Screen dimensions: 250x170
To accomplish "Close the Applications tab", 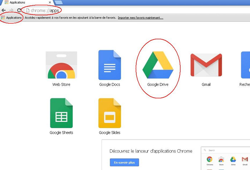I will pos(50,2).
